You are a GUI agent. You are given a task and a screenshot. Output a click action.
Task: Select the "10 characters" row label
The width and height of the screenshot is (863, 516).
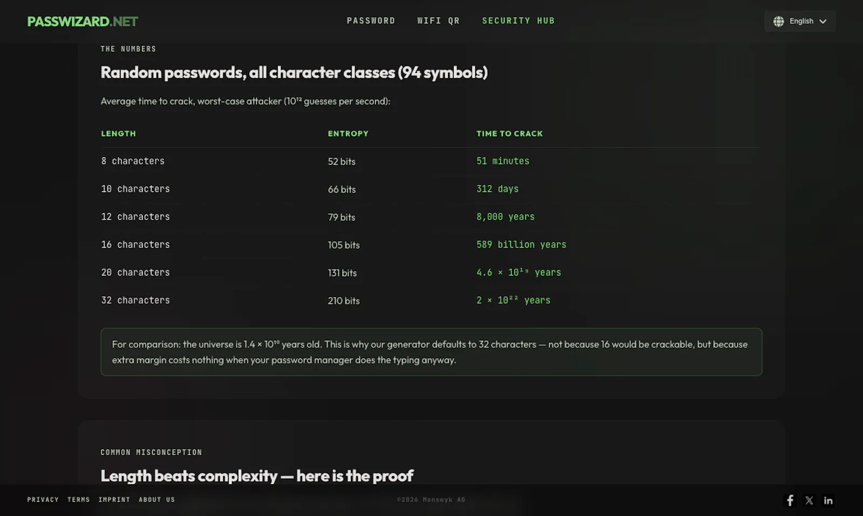[x=135, y=189]
